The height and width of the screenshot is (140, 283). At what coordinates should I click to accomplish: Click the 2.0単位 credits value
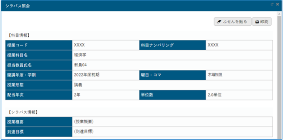214,95
